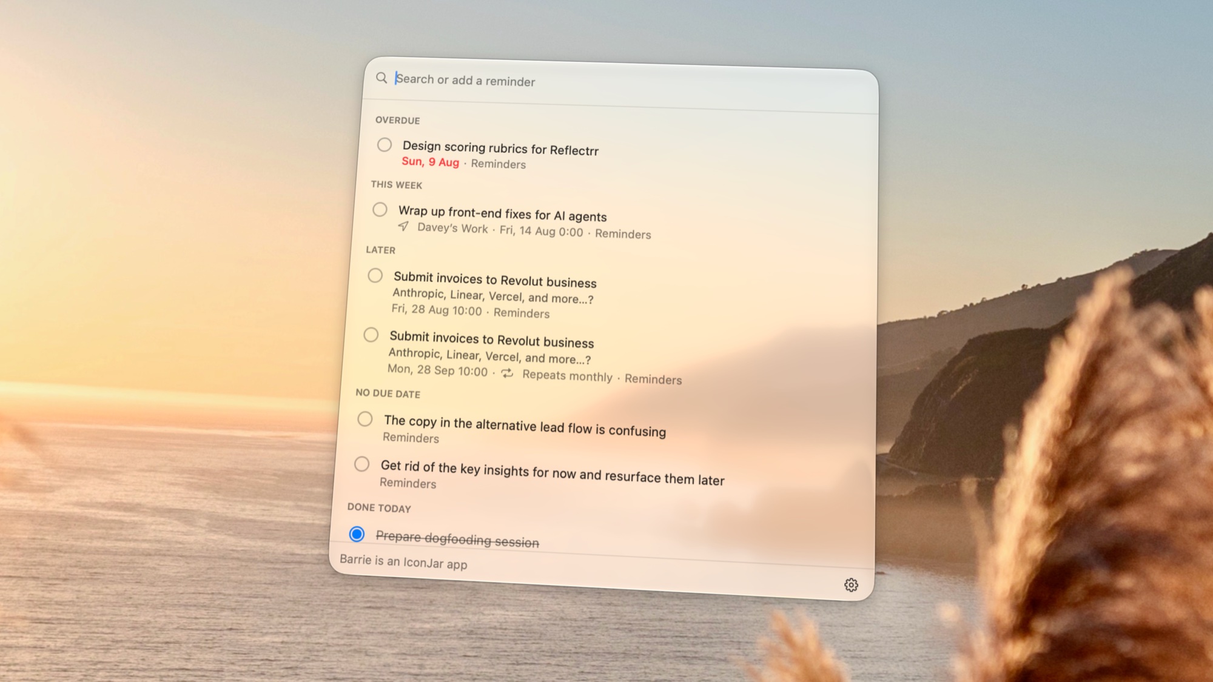Click the repeat icon next to Repeats monthly
The height and width of the screenshot is (682, 1213).
click(x=508, y=373)
